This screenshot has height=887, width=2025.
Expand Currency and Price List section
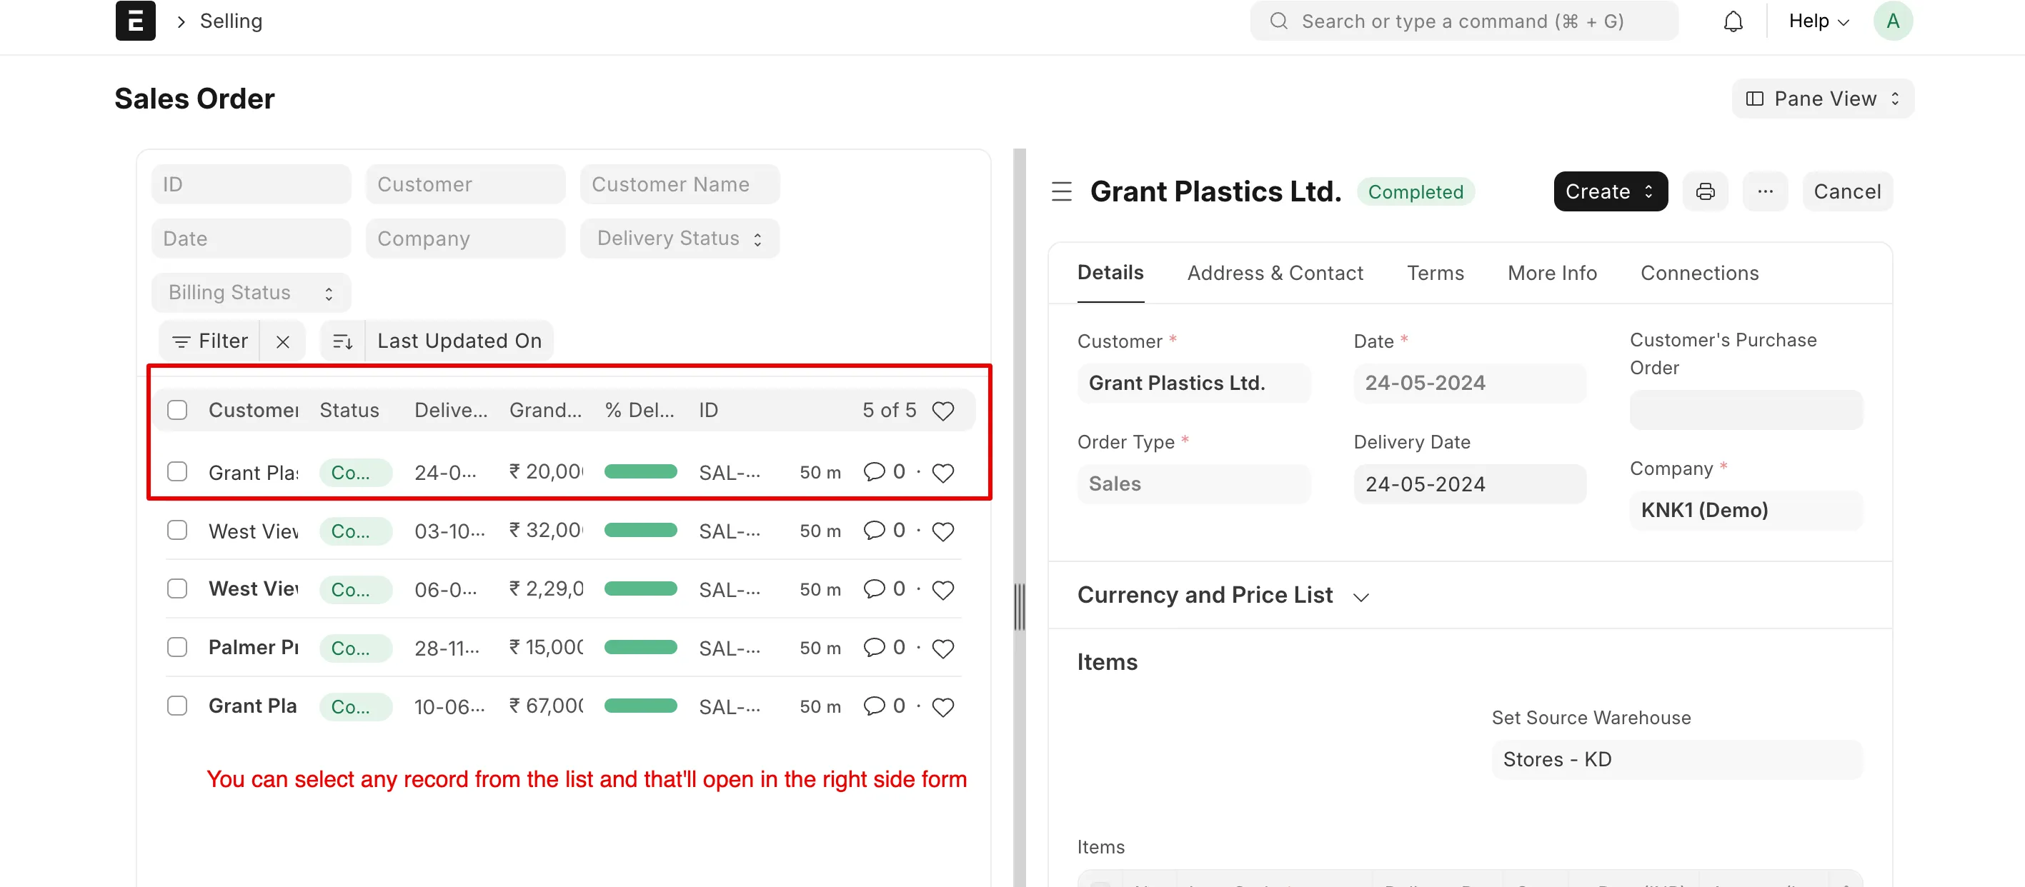[x=1223, y=596]
